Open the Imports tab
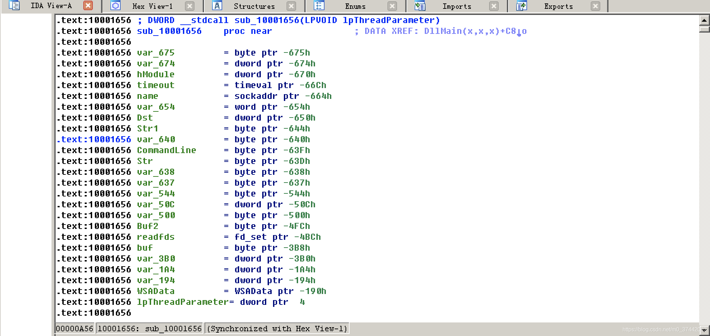The image size is (710, 336). click(x=457, y=6)
